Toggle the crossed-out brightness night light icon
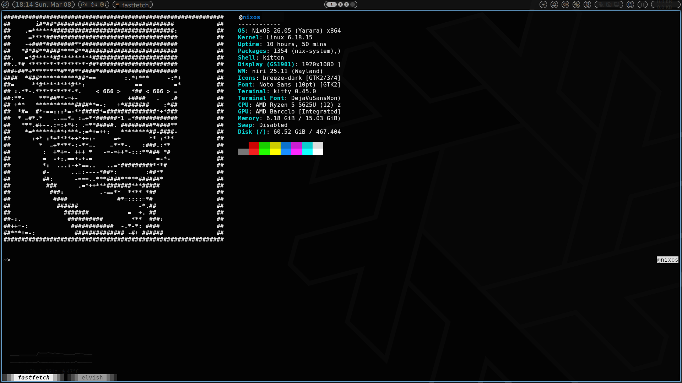 pyautogui.click(x=576, y=5)
